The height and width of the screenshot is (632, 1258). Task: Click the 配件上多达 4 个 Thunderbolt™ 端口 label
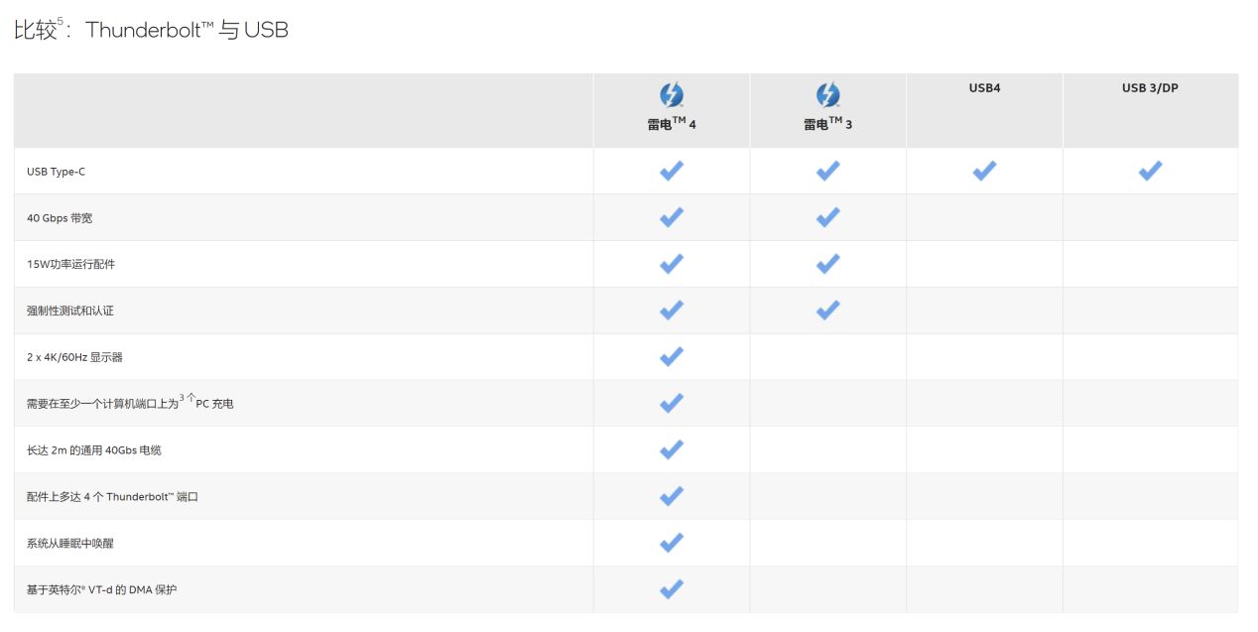point(113,497)
